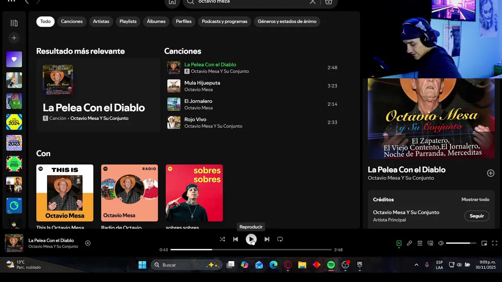
Task: Open File Explorer from the taskbar
Action: (x=302, y=265)
